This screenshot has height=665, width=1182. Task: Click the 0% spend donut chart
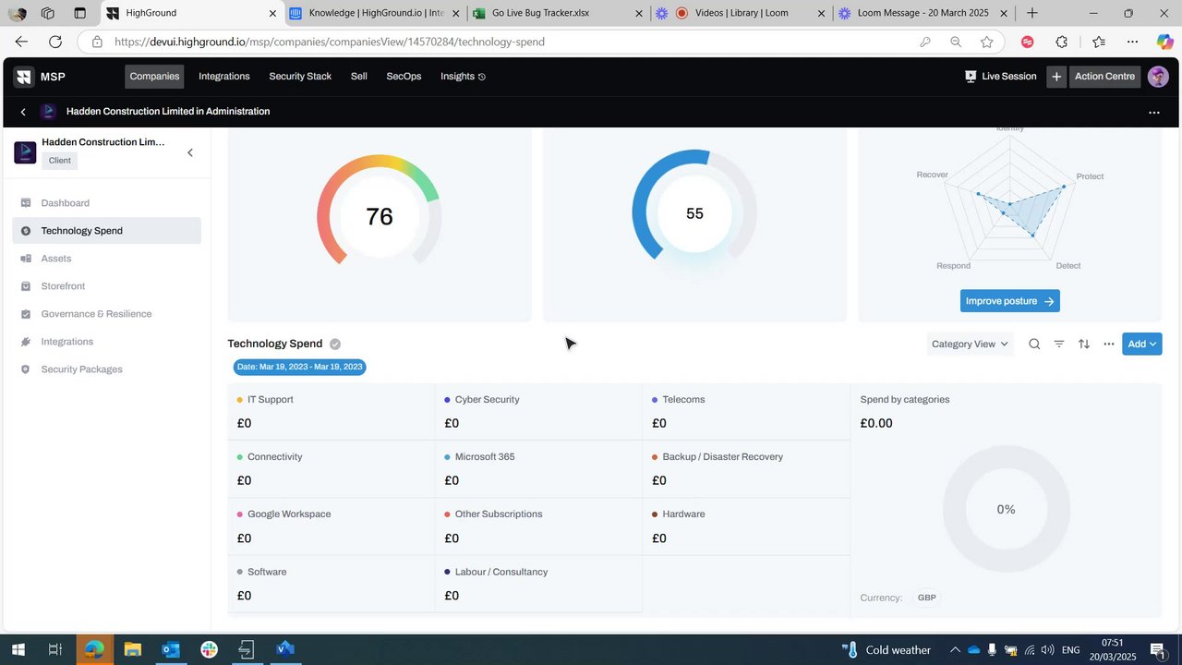pos(1006,510)
